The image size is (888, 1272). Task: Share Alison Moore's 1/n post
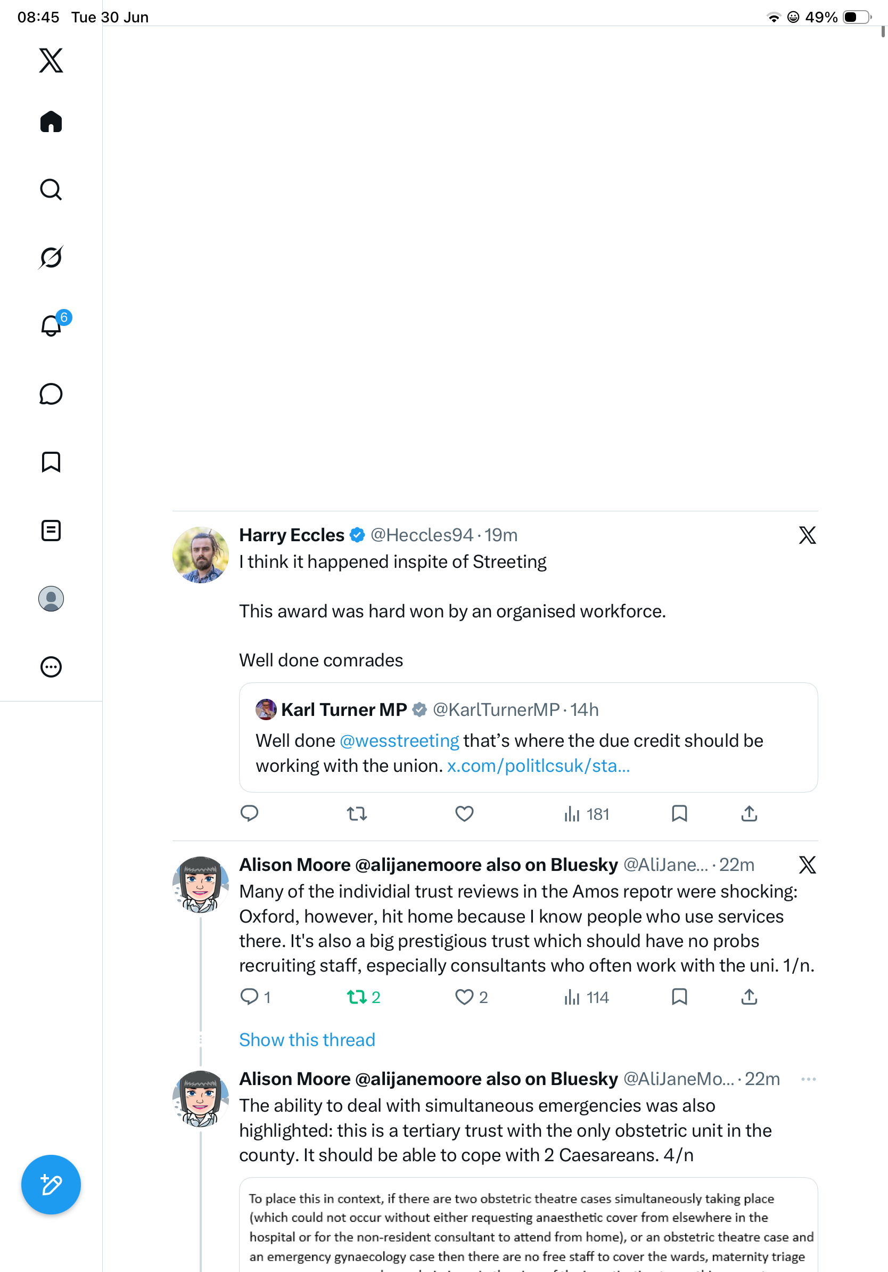pos(749,997)
